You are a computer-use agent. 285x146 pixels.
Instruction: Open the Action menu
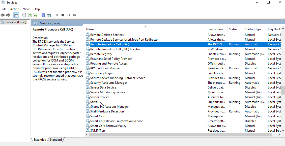15,9
